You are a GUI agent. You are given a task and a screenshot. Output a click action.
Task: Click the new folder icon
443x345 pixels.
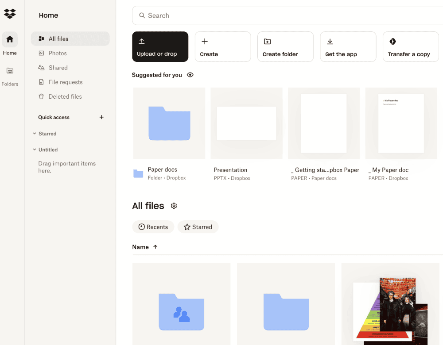tap(267, 42)
